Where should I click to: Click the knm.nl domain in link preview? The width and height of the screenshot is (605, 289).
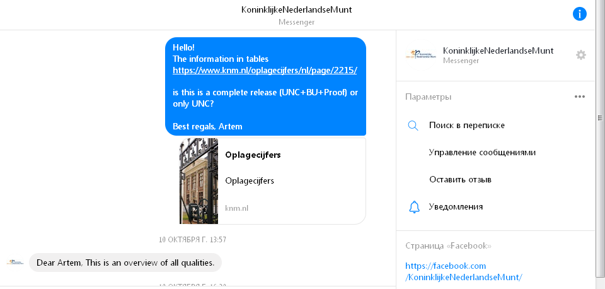click(x=236, y=208)
